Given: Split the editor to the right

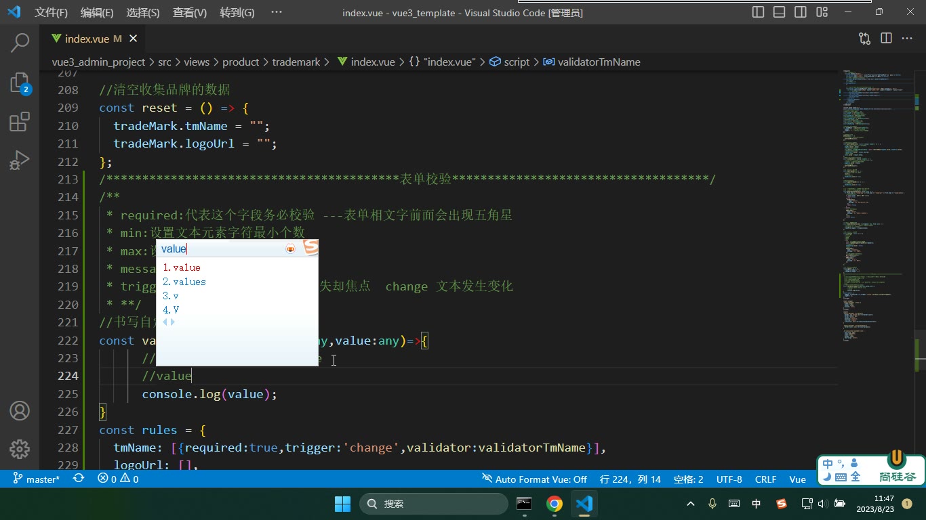Looking at the screenshot, I should pos(886,39).
